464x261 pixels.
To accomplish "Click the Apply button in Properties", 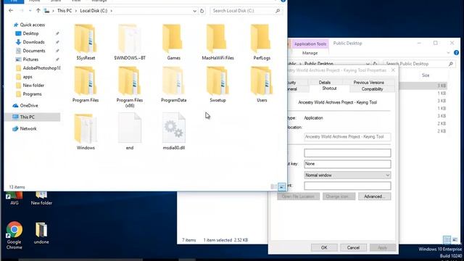I will tap(382, 247).
